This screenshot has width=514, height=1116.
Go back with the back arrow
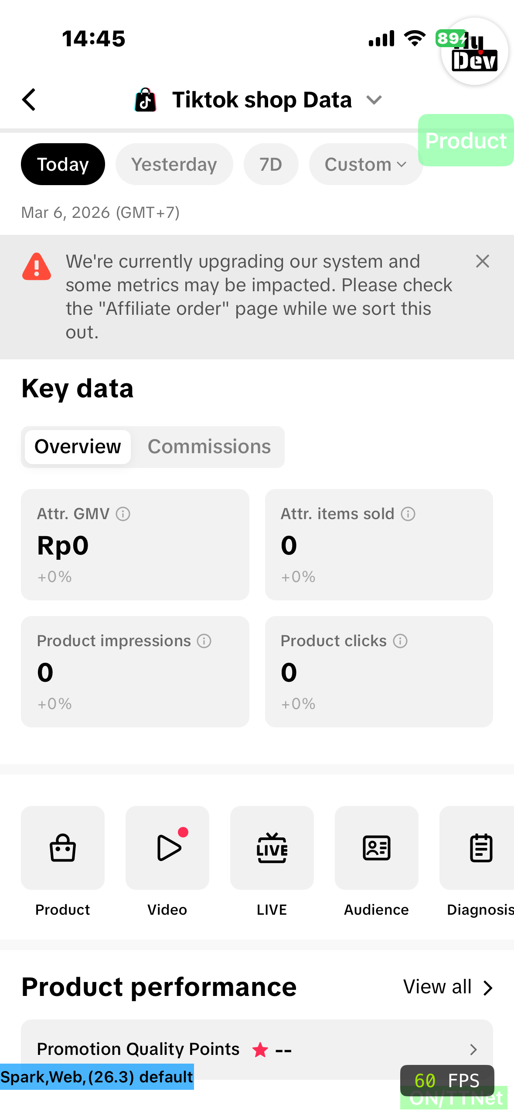click(x=29, y=100)
